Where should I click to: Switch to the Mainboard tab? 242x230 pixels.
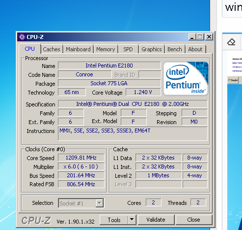[78, 49]
